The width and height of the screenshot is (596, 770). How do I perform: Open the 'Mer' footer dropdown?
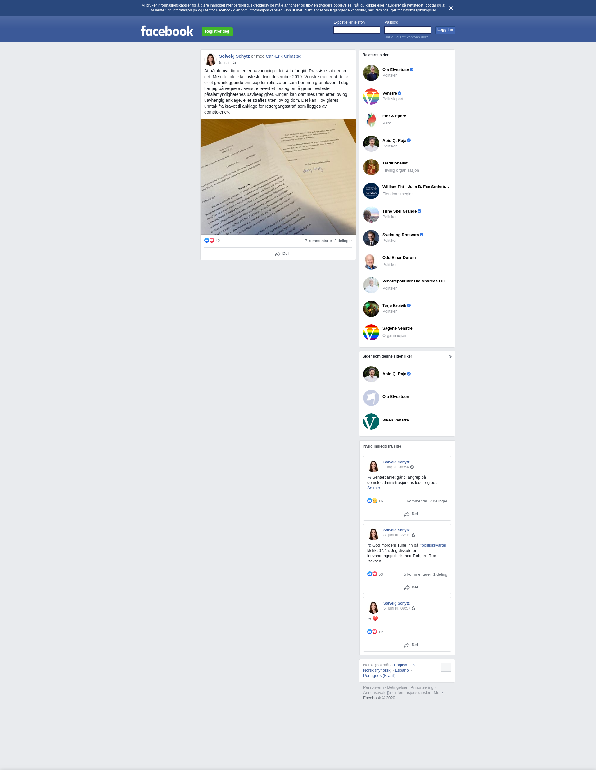pos(438,692)
